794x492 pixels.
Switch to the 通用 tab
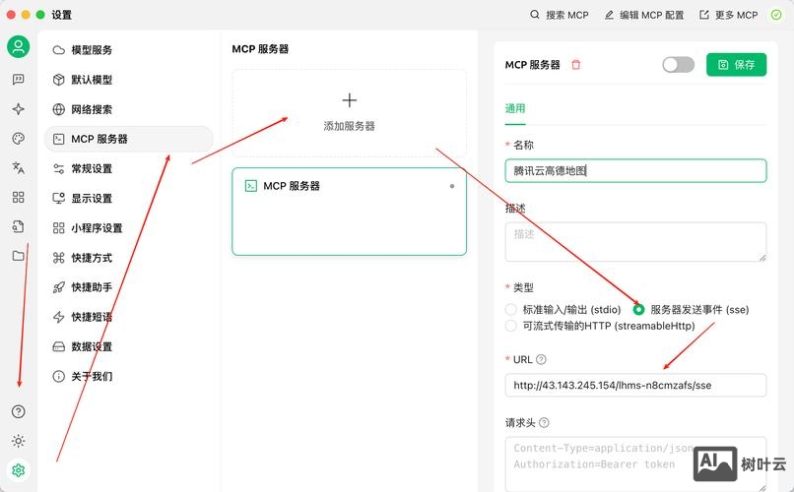[515, 108]
